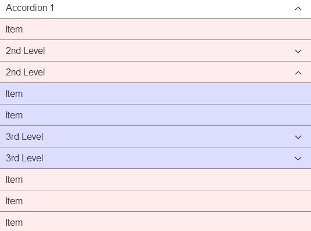Click the blank blue area of the second 3rd Level row
The width and height of the screenshot is (311, 231).
169,158
